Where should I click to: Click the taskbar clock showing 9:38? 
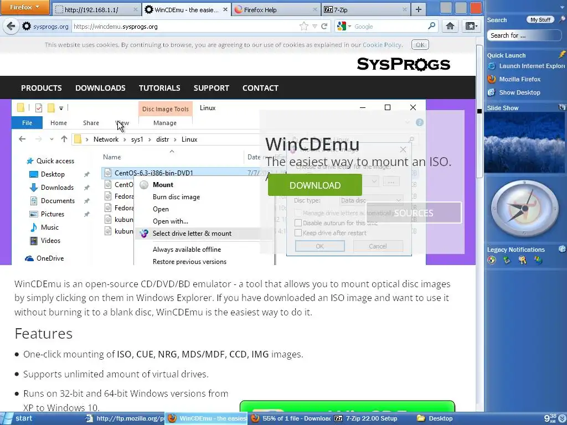(551, 418)
